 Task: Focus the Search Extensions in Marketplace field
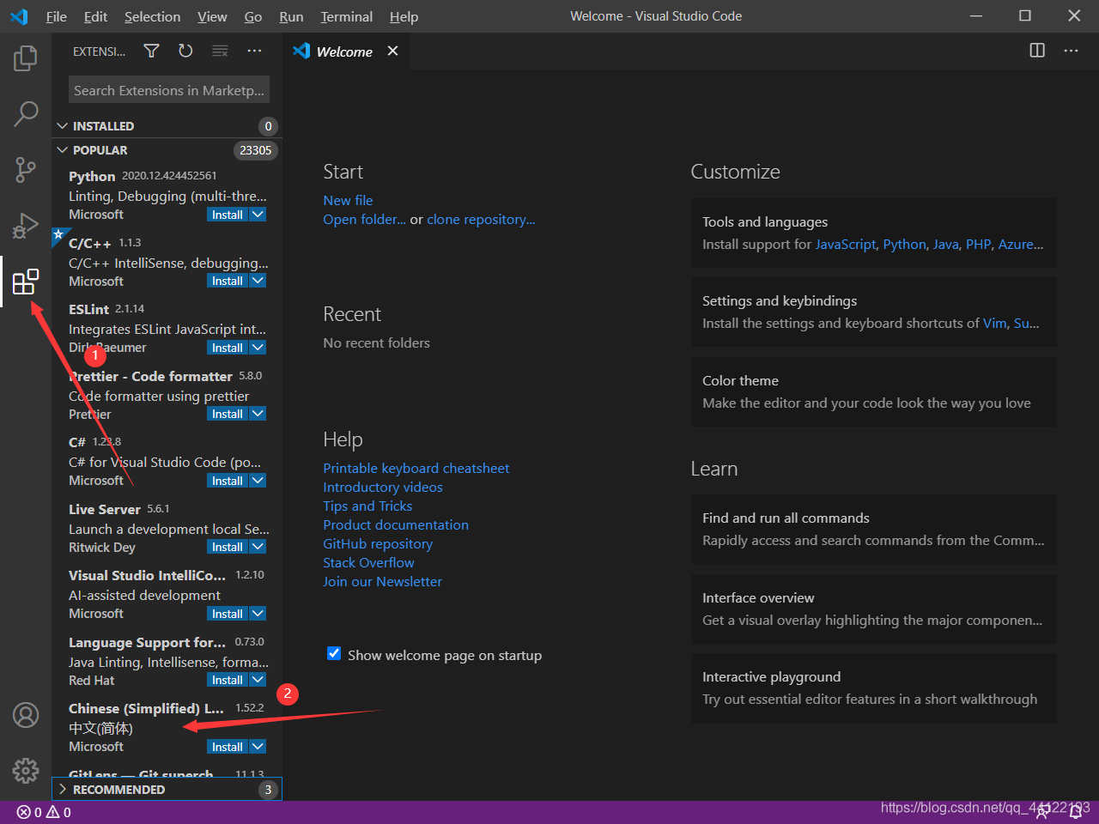(169, 90)
